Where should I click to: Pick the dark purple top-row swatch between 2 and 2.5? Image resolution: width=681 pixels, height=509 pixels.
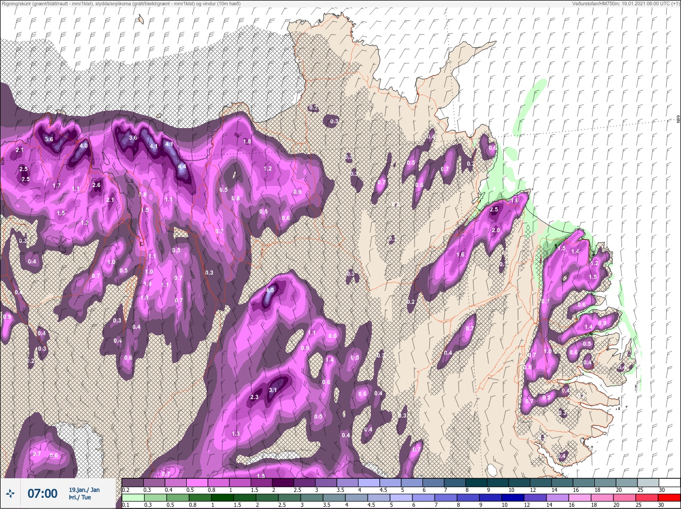(283, 482)
